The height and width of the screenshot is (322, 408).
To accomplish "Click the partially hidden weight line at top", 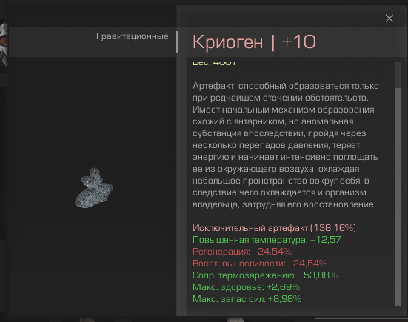I will pos(214,64).
